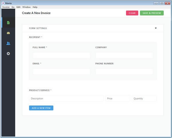Open the new invoice form sidebar icon
The height and width of the screenshot is (138, 172).
pos(8,23)
